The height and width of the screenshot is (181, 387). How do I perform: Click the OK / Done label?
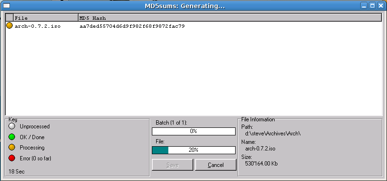(32, 137)
